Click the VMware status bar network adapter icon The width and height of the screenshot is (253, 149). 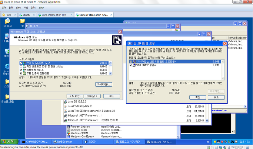click(x=220, y=147)
